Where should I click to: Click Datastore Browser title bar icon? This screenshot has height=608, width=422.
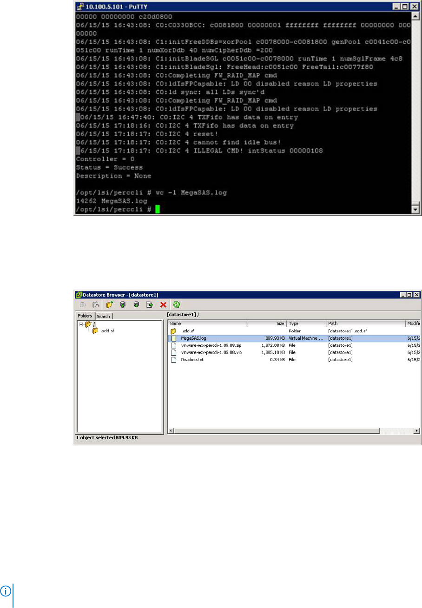point(79,295)
